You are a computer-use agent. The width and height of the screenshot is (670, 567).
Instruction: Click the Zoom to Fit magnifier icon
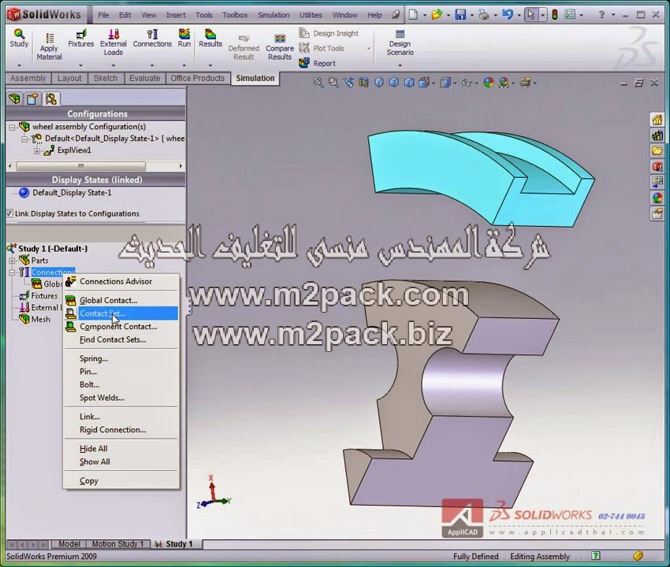[318, 83]
